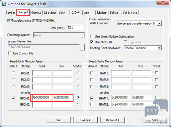Select ROM1 Startup radio button
171x127 pixels.
pyautogui.click(x=78, y=73)
